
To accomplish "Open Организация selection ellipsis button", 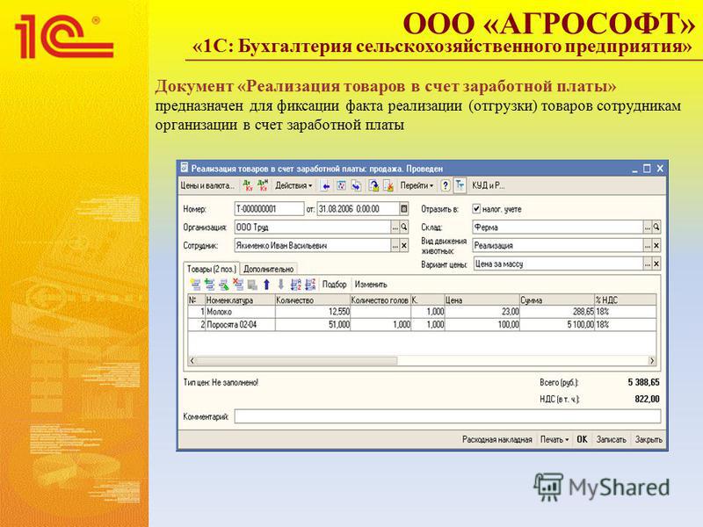I will point(395,227).
